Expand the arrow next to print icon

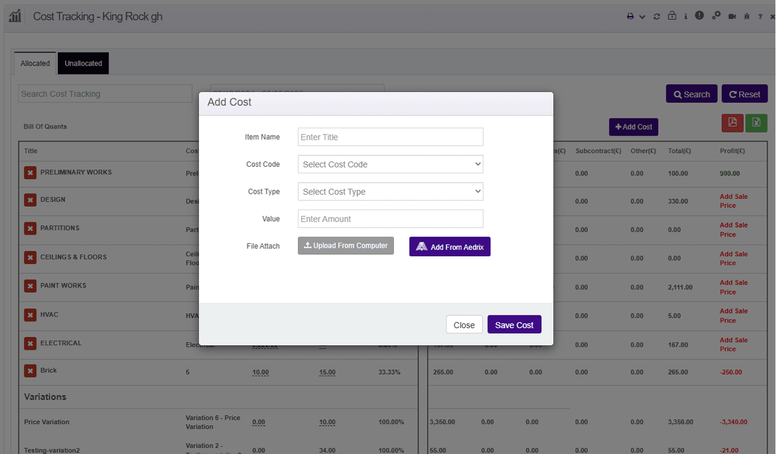(642, 17)
